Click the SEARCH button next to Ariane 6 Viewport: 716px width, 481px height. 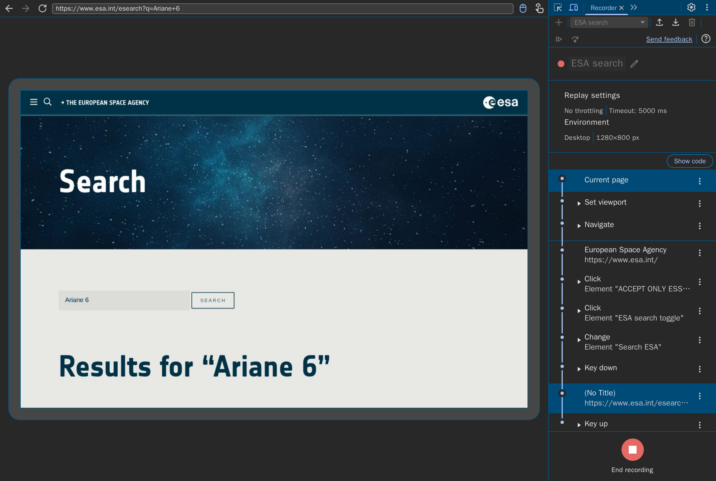[213, 300]
